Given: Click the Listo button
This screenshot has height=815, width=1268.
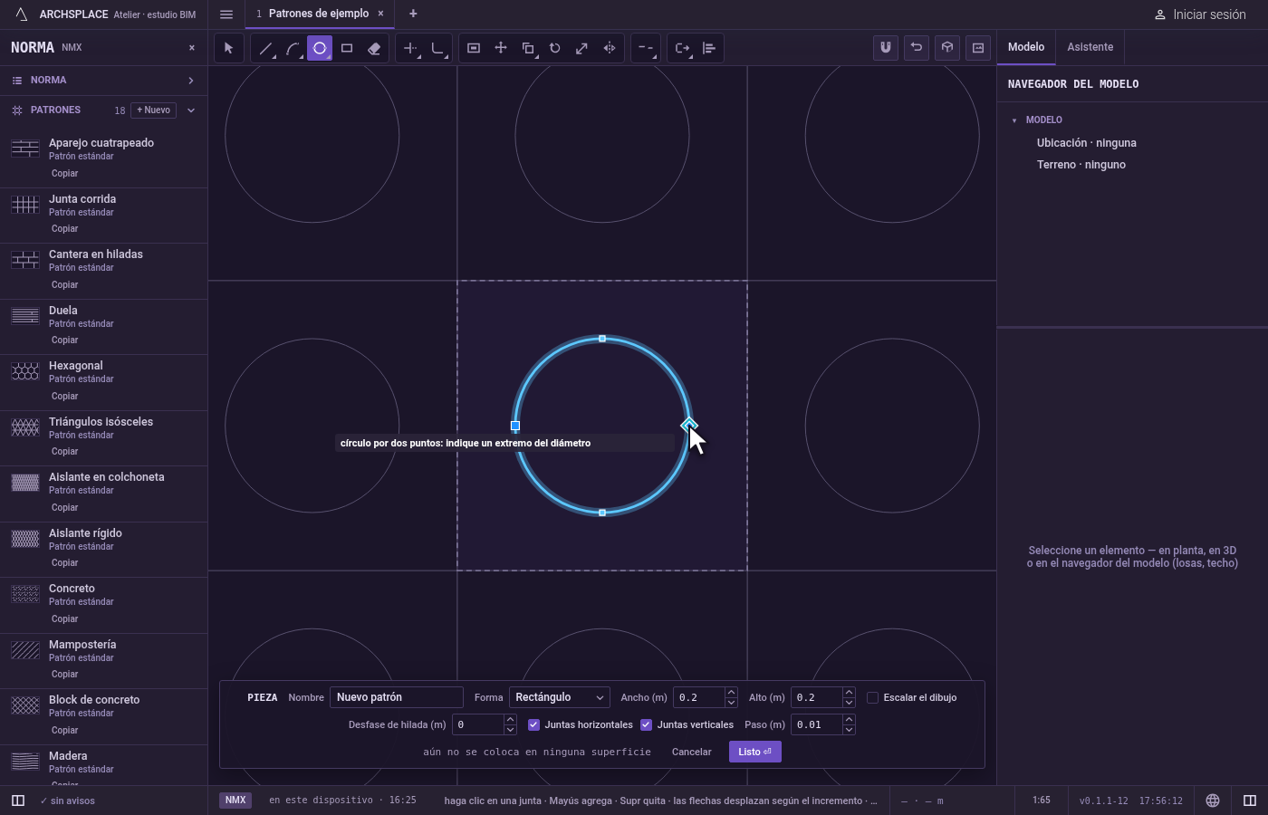Looking at the screenshot, I should click(x=754, y=752).
